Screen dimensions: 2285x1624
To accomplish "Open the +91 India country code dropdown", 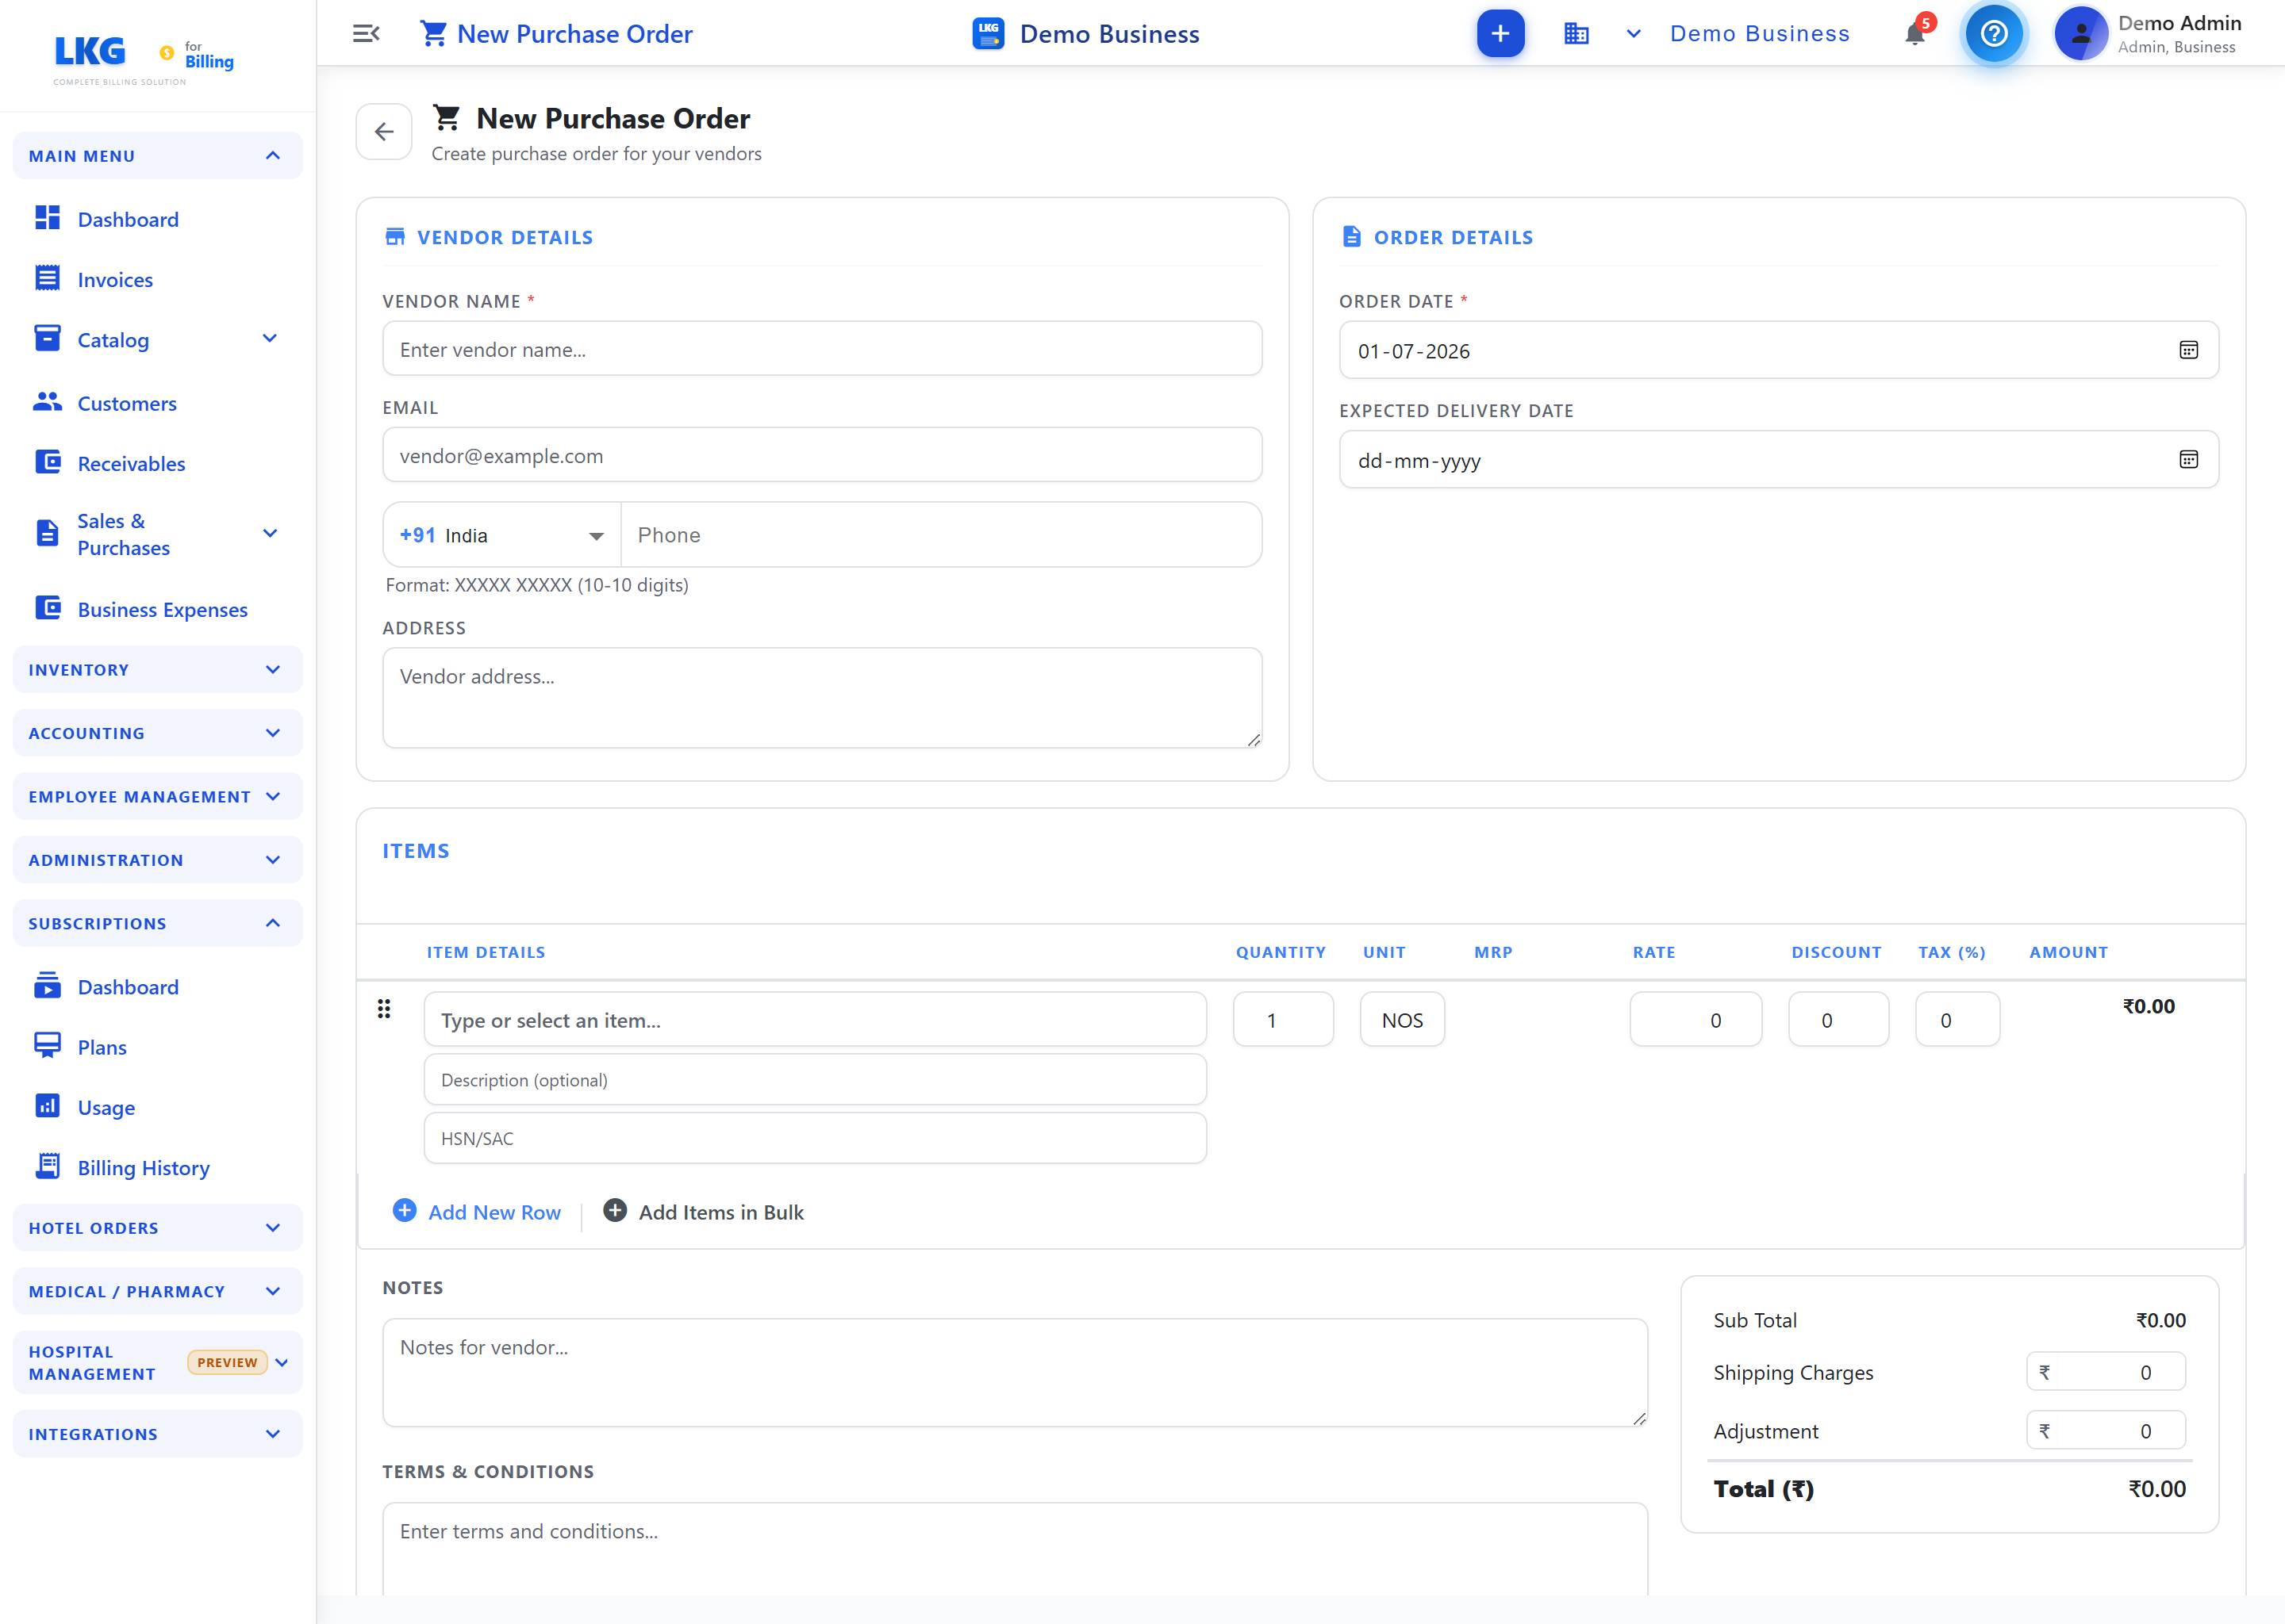I will (x=502, y=535).
